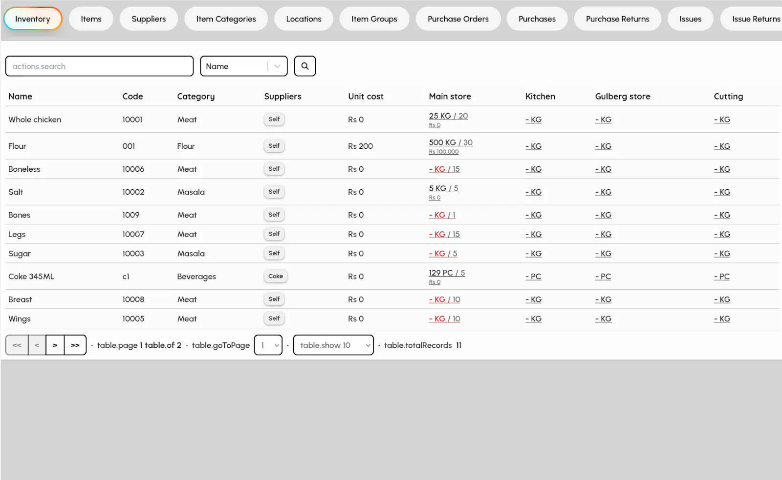Open Main store 25 KG / 20 link

(x=448, y=116)
